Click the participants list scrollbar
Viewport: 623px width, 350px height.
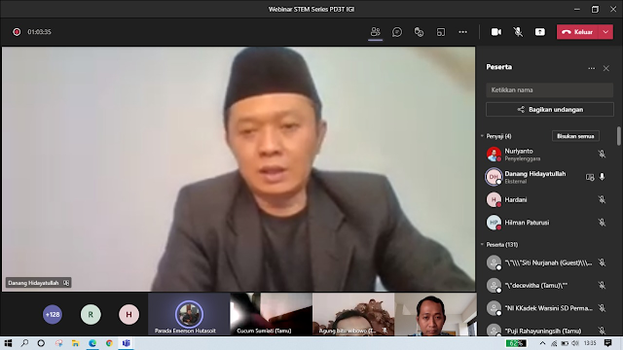coord(619,136)
